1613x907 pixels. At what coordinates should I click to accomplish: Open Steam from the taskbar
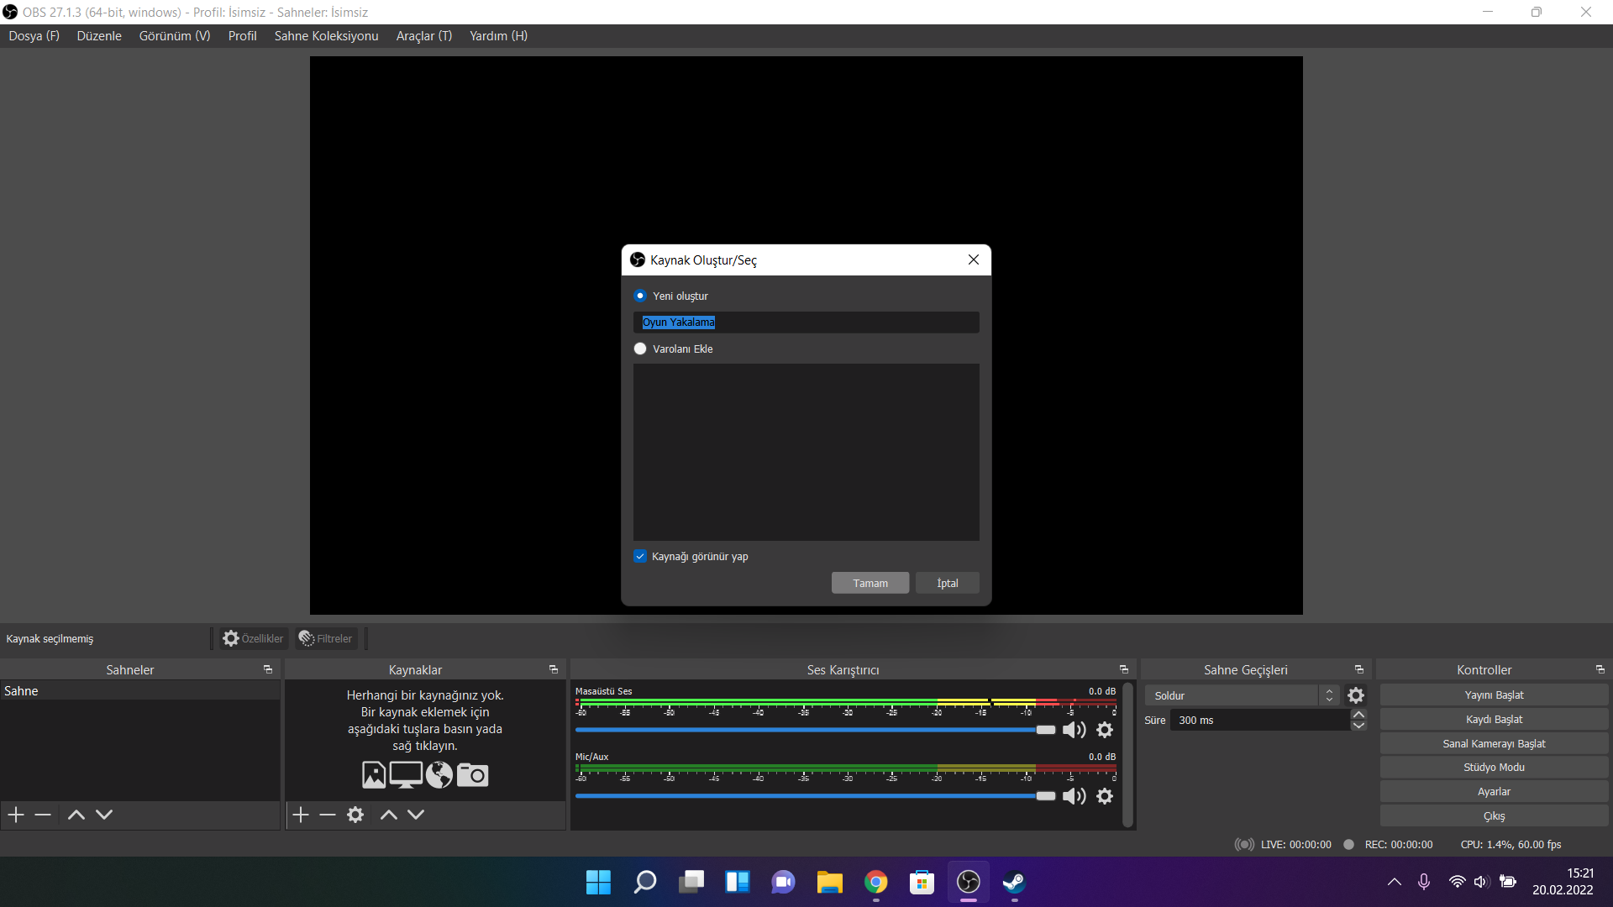click(x=1014, y=882)
